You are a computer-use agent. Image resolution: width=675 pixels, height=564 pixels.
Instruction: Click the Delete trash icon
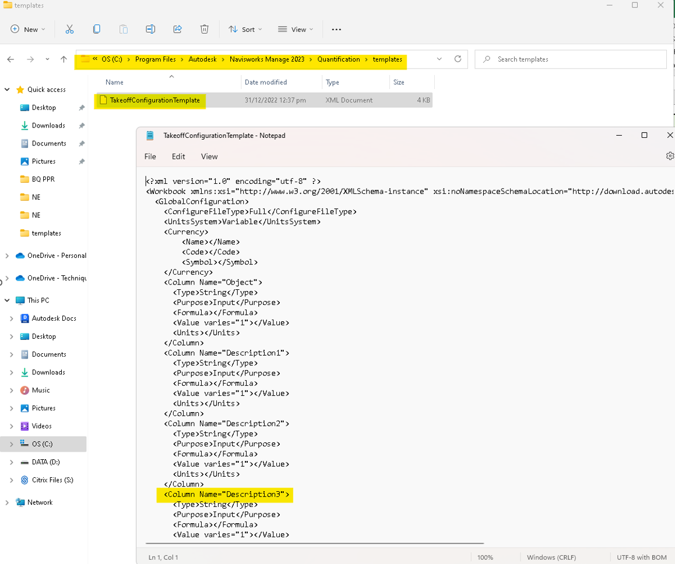tap(205, 29)
